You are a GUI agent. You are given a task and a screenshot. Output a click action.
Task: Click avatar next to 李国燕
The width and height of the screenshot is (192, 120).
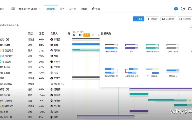(x=52, y=95)
